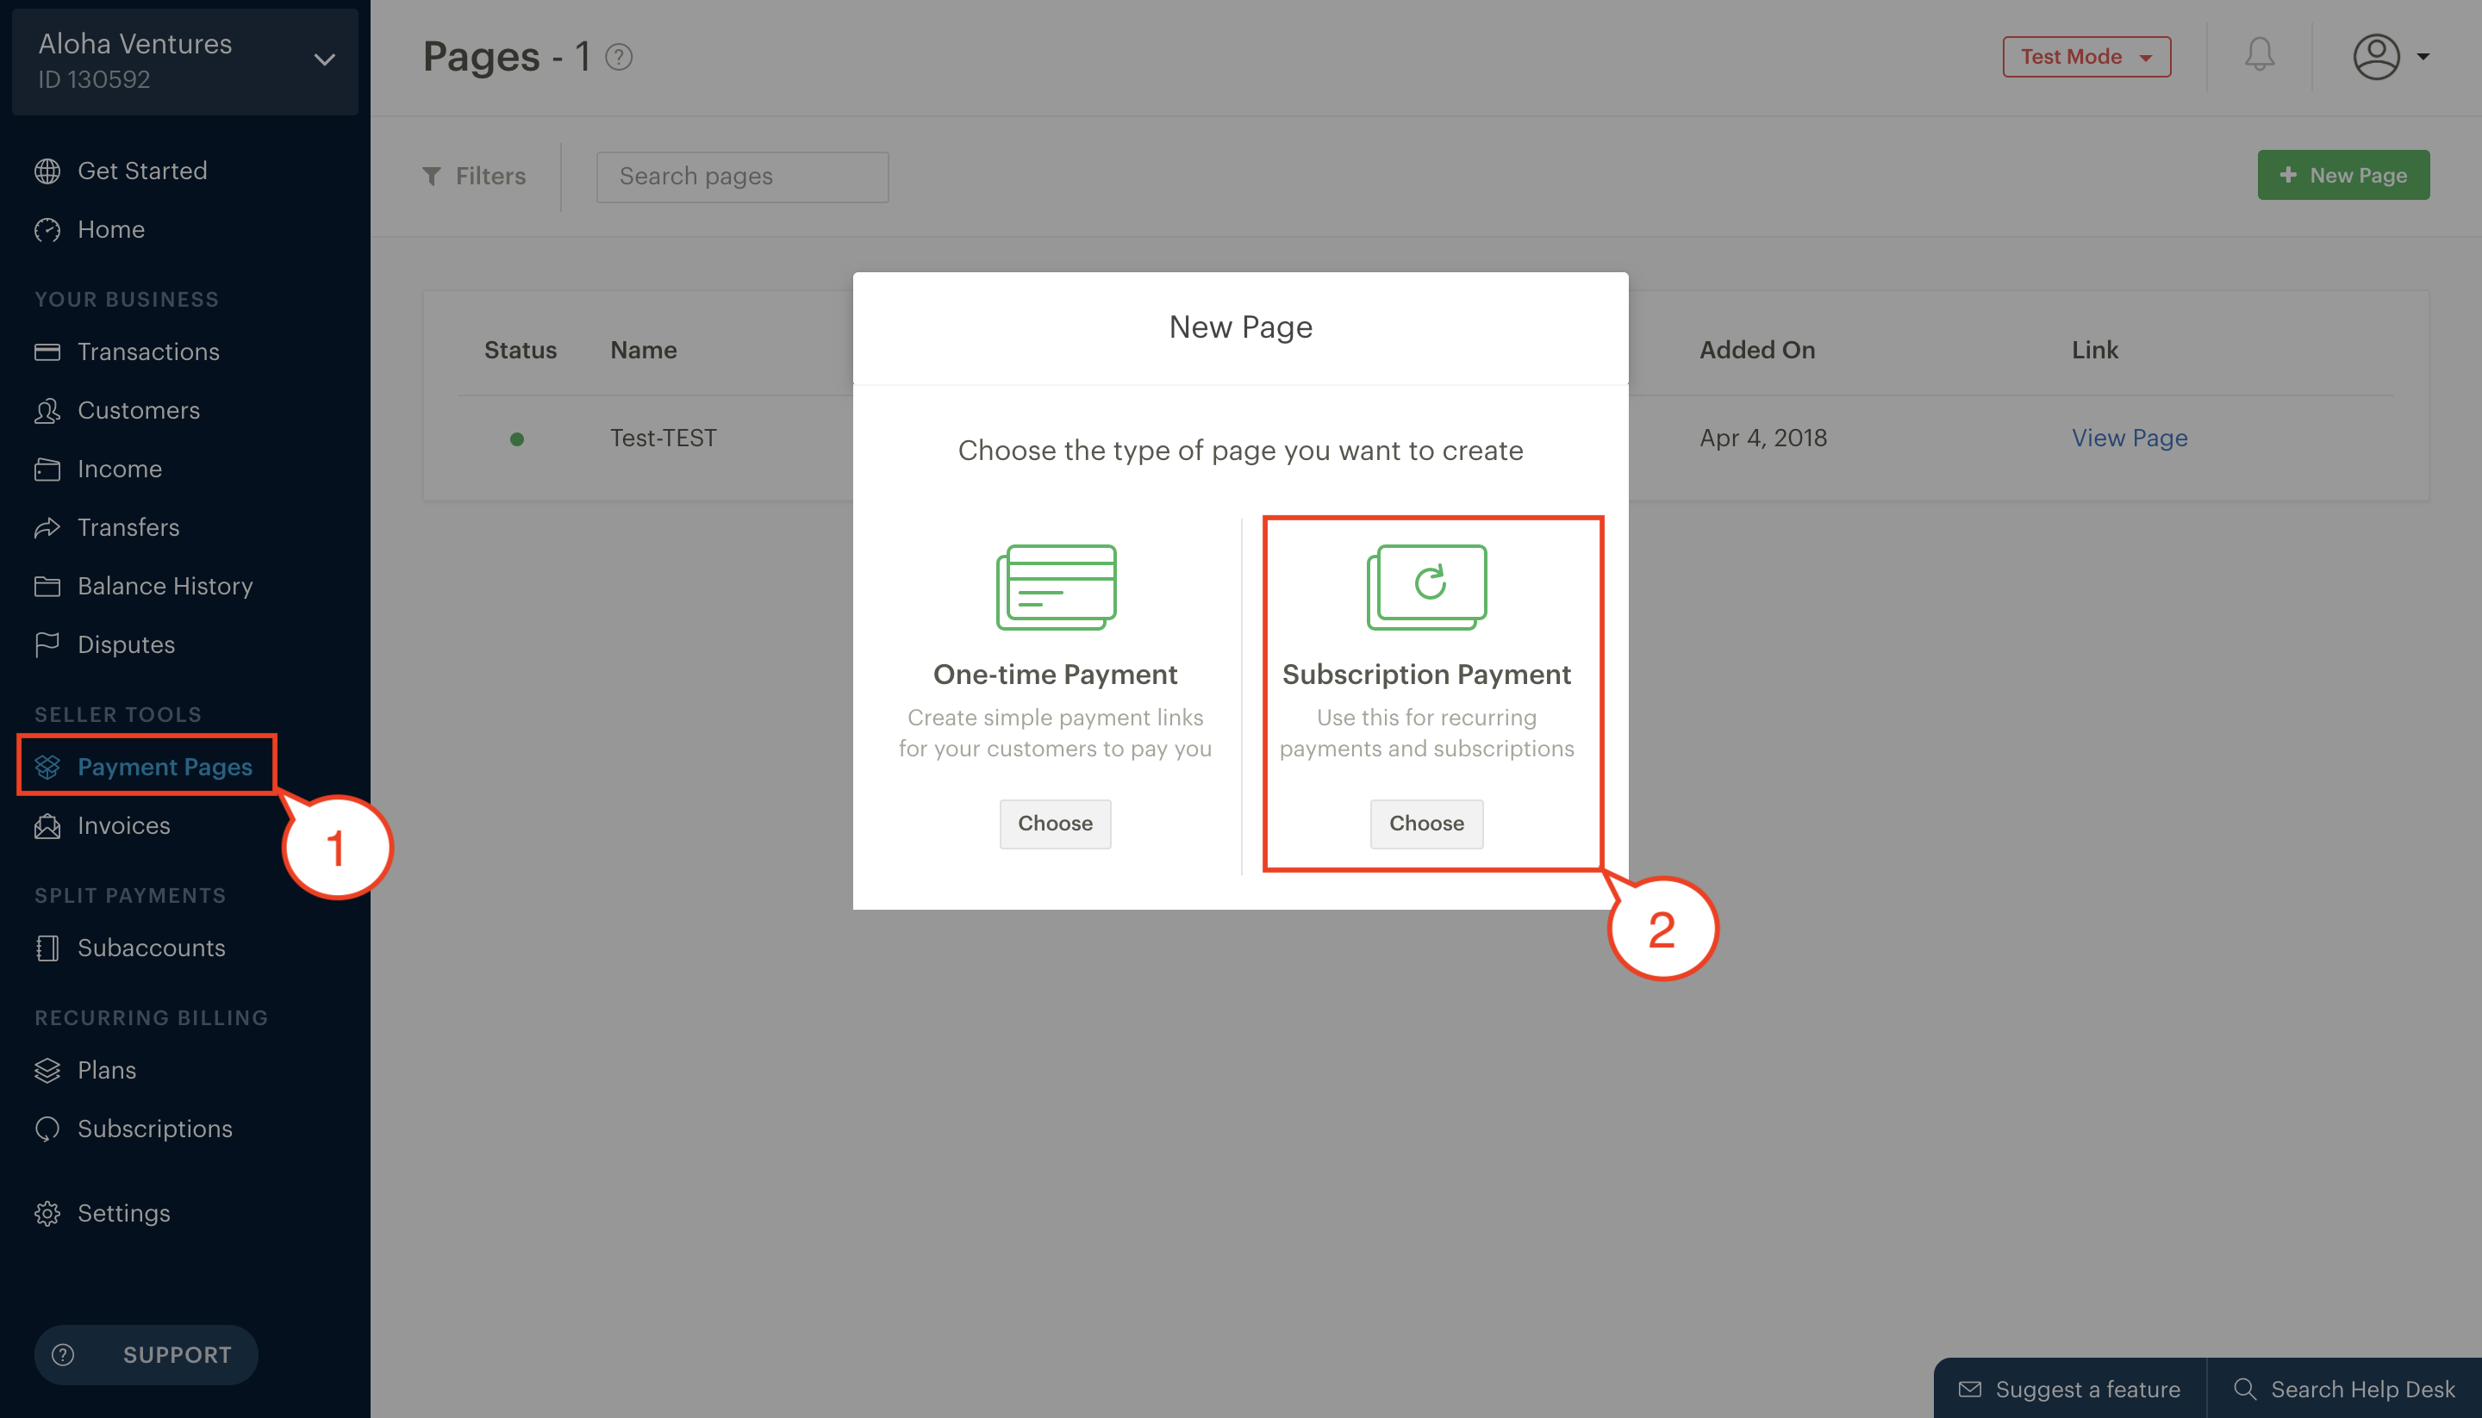2482x1418 pixels.
Task: Choose the Subscription Payment option
Action: click(1426, 824)
